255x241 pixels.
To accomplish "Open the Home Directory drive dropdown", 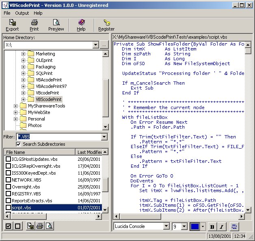I will tap(96, 45).
